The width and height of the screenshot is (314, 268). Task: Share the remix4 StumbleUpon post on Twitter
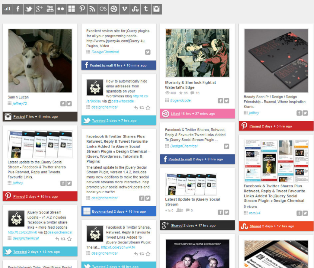[305, 213]
